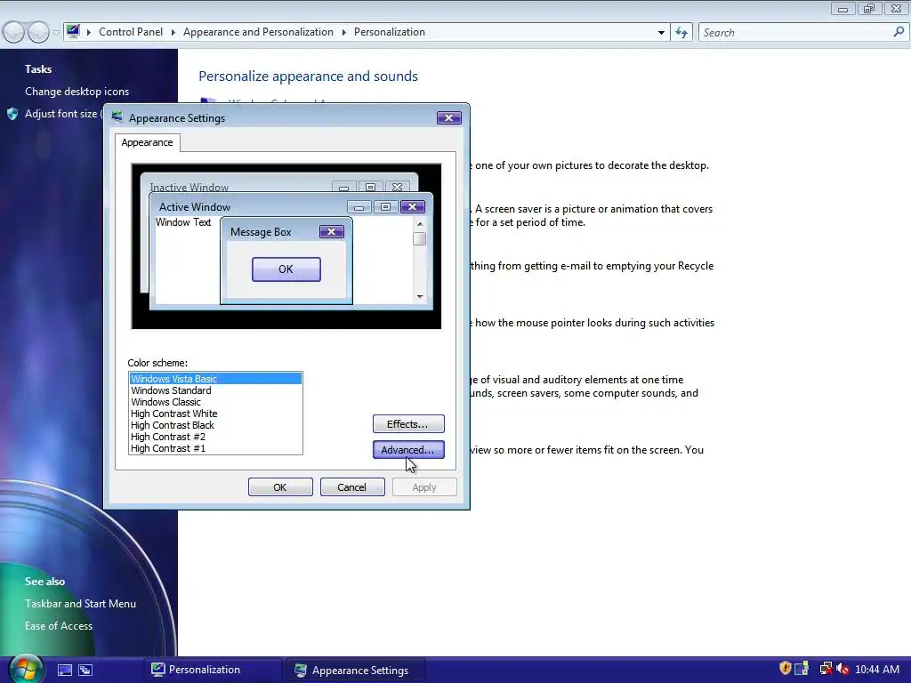The width and height of the screenshot is (911, 683).
Task: Select High Contrast #1 scheme
Action: 215,448
